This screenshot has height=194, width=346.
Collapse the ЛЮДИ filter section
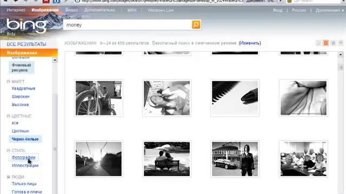pos(9,177)
